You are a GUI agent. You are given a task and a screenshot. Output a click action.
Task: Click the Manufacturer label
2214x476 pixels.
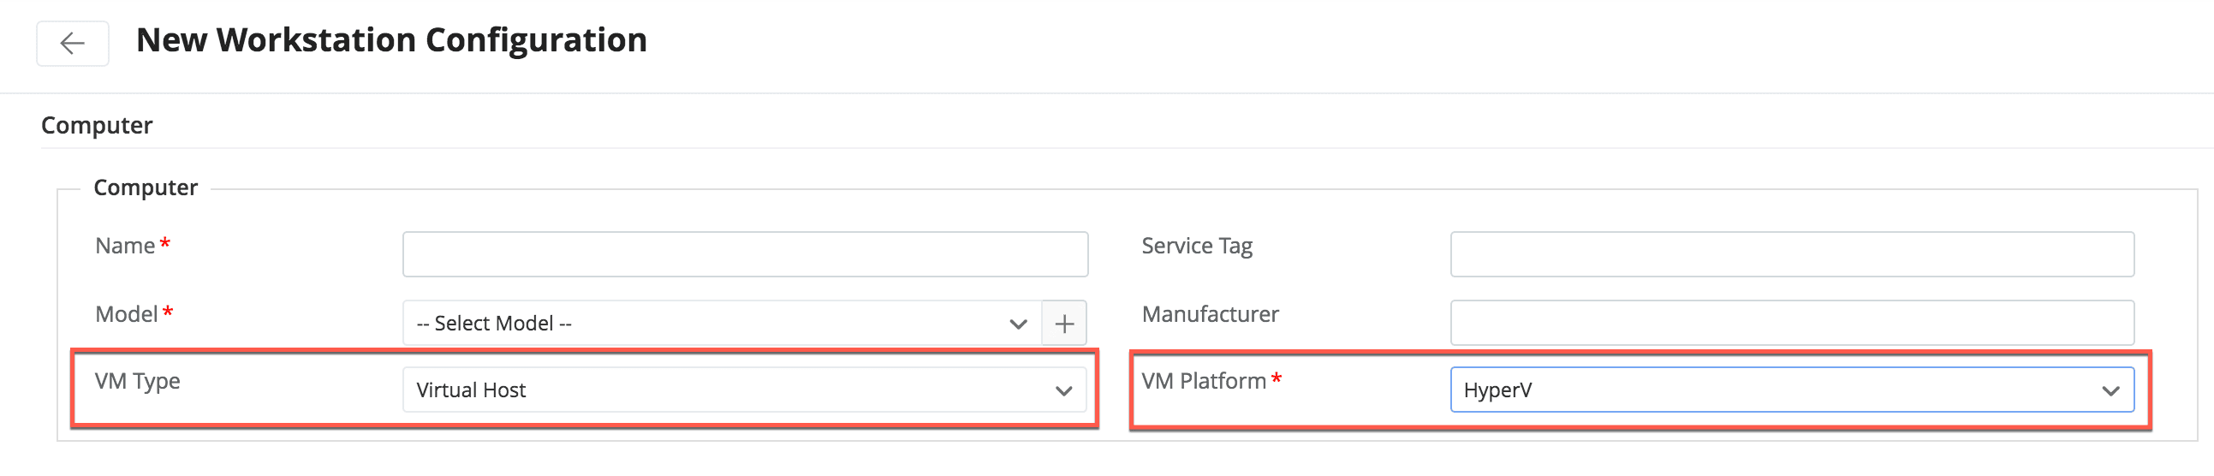(1209, 314)
